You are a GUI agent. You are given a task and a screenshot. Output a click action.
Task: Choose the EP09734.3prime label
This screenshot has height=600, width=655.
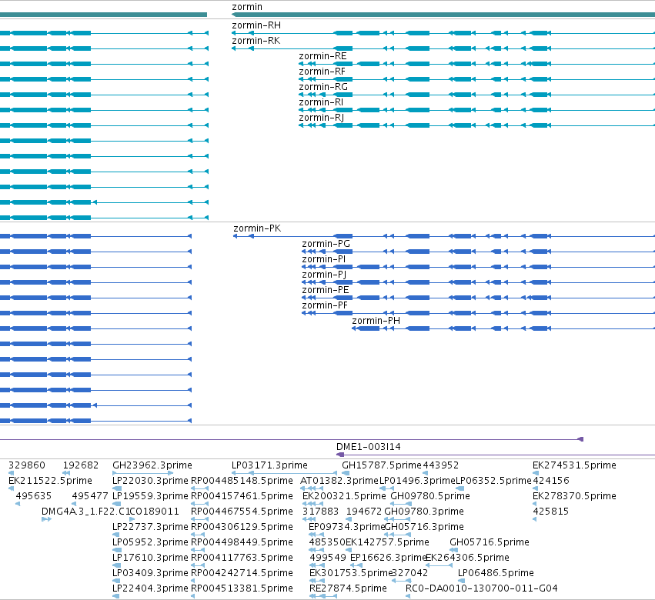[x=346, y=528]
